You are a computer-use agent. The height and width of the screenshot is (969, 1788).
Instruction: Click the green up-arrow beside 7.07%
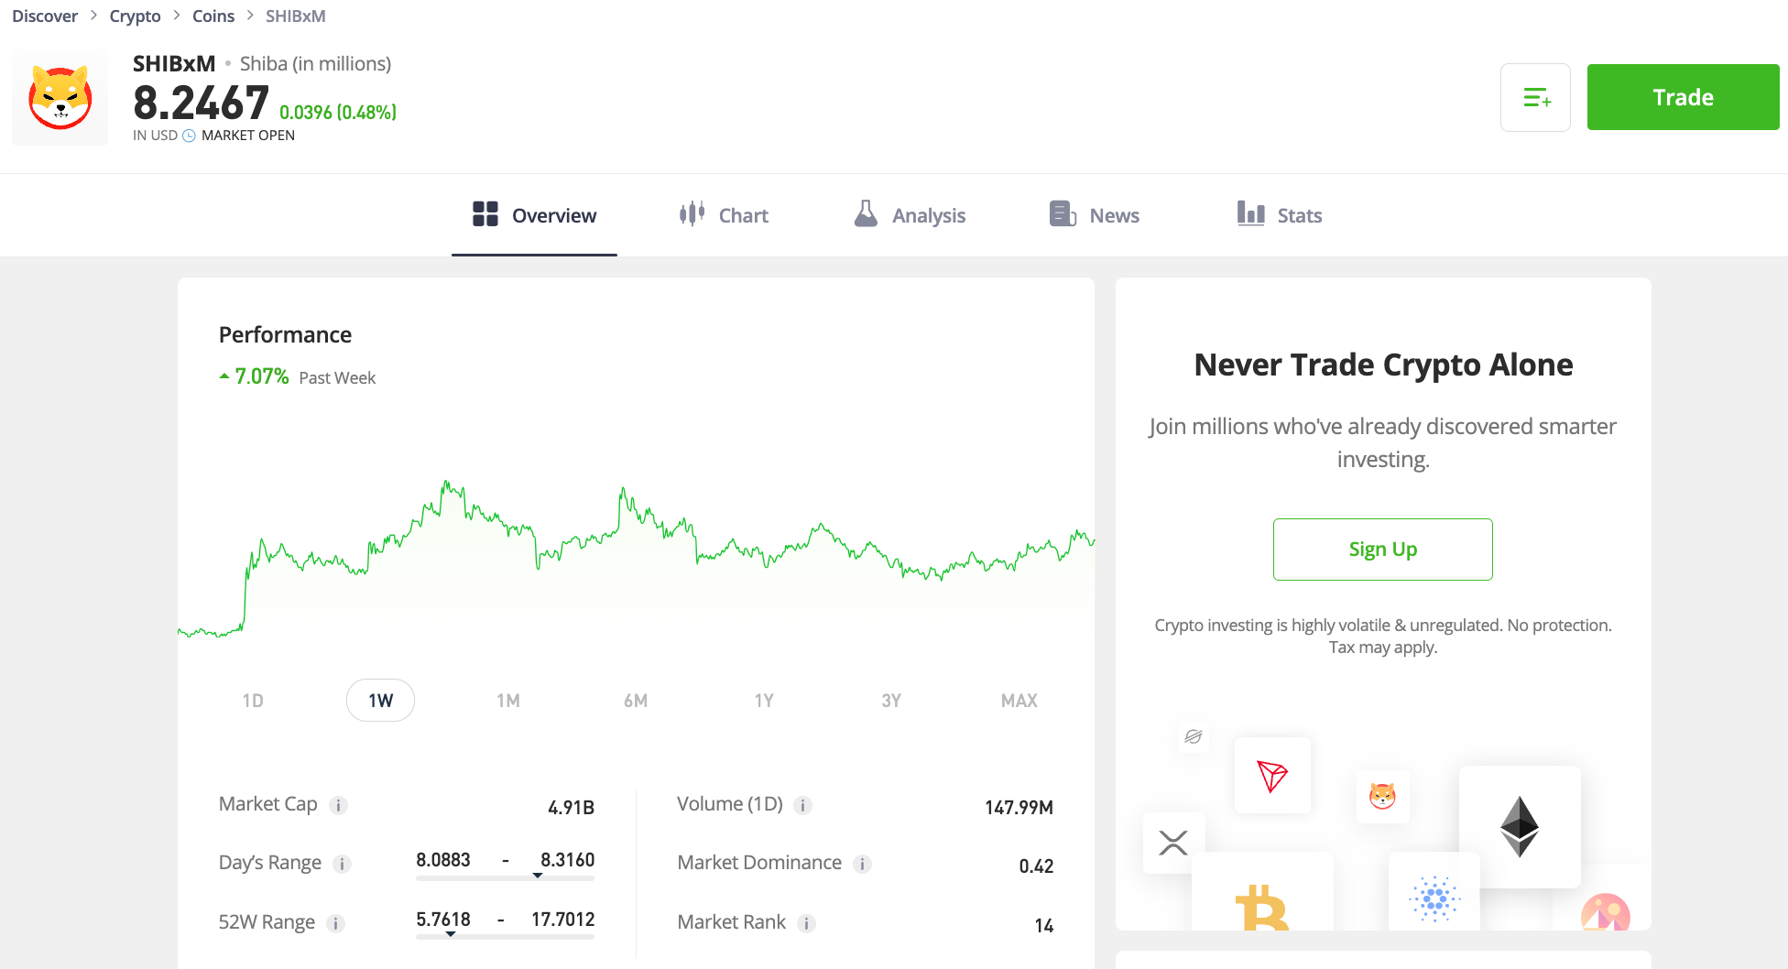tap(224, 376)
